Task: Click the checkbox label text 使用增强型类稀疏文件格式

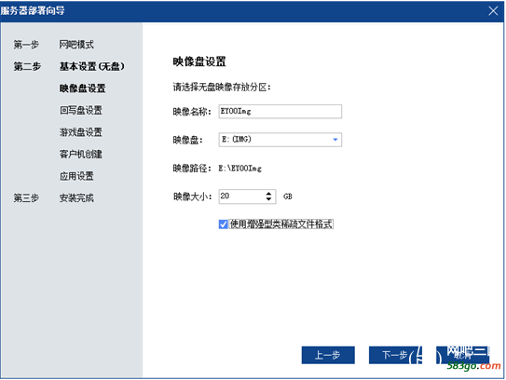Action: (281, 224)
